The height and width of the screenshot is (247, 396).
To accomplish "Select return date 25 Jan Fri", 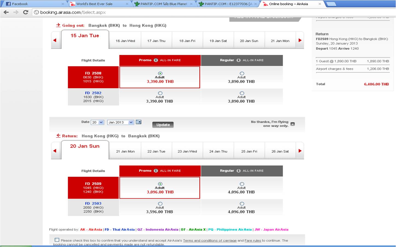I will click(x=249, y=151).
